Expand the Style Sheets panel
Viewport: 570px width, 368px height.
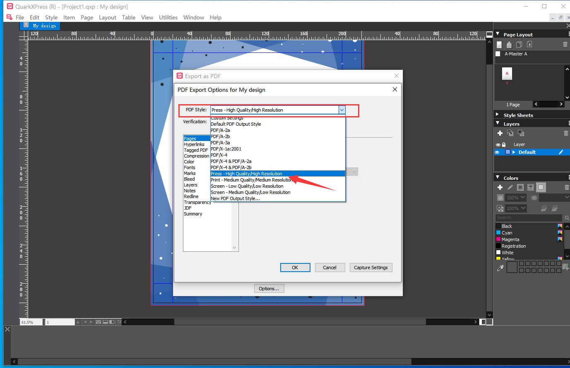point(498,115)
